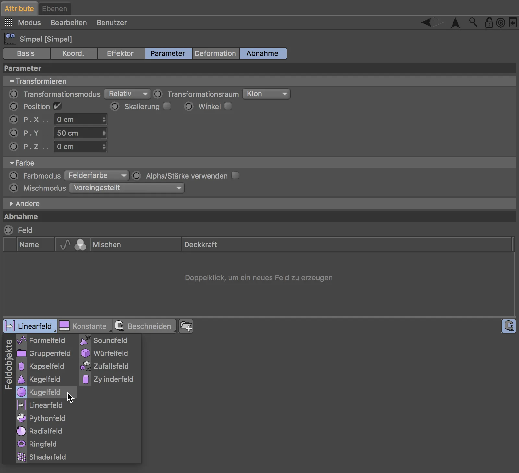
Task: Toggle the Transformationsmodus keyframe circle
Action: [14, 94]
